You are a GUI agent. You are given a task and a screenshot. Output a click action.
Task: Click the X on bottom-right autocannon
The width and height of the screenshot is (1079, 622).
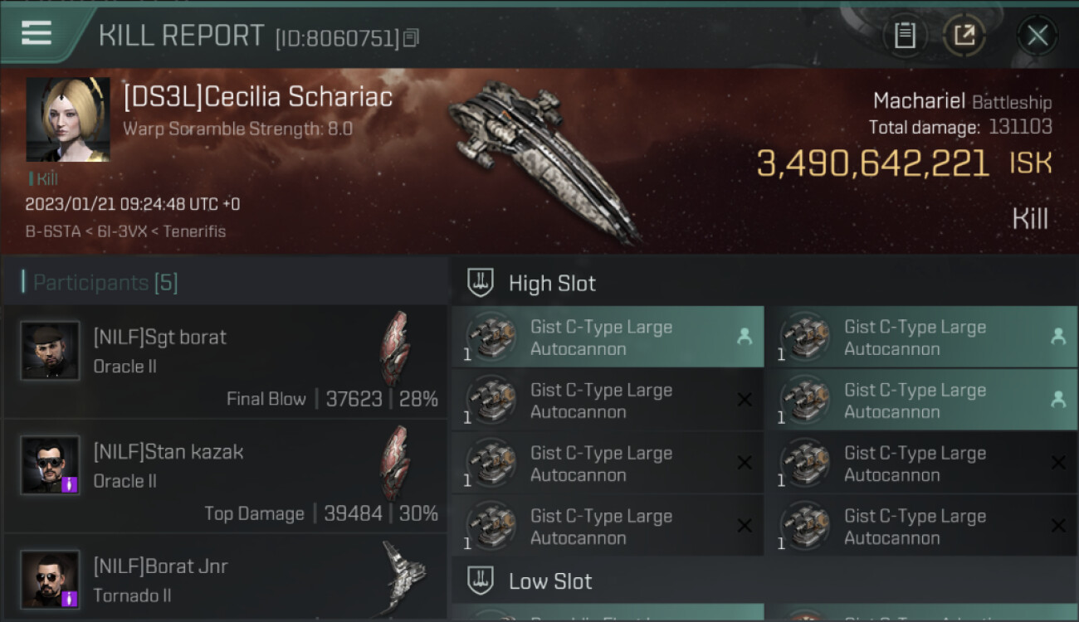[1058, 526]
